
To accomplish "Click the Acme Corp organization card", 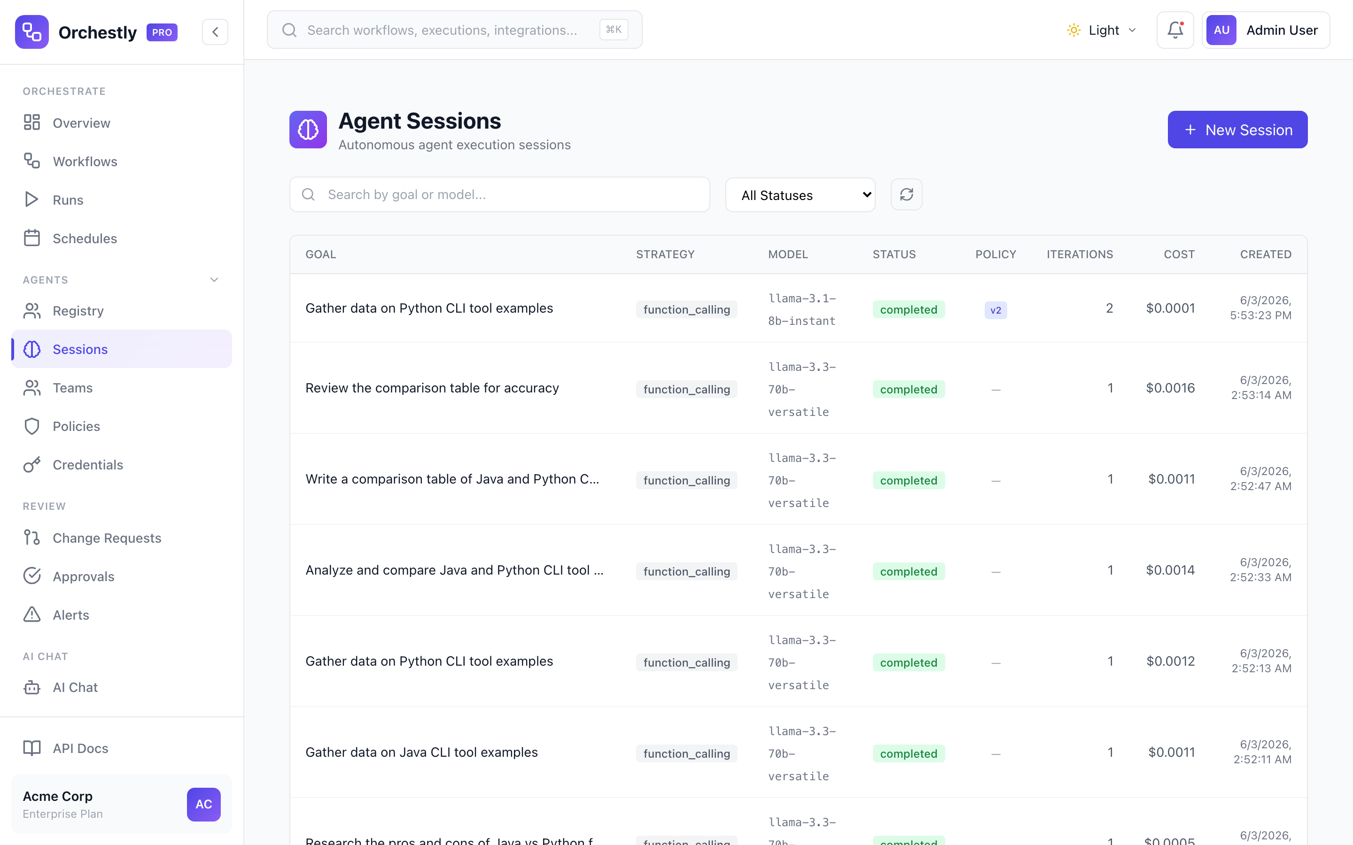I will pos(121,804).
